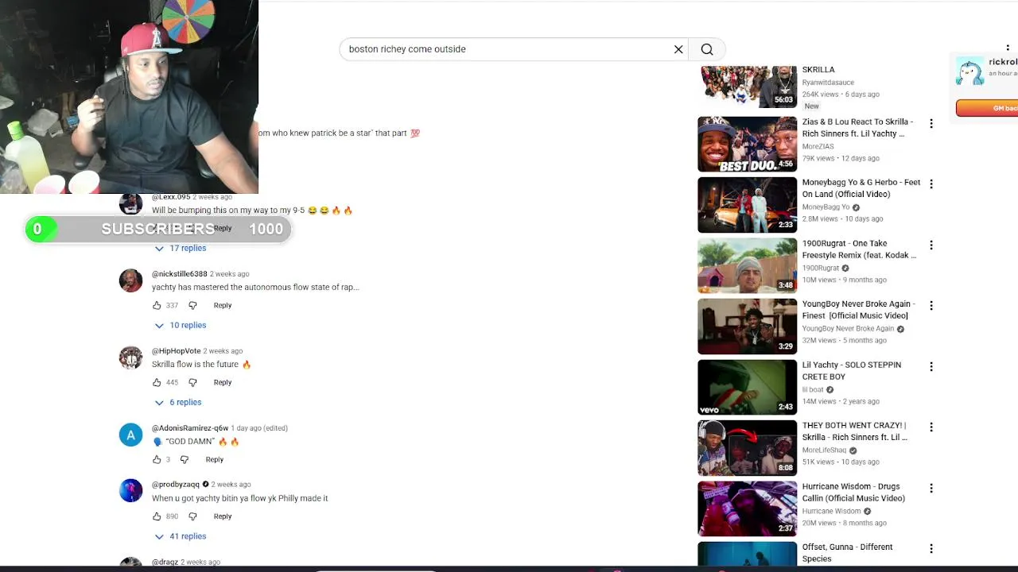This screenshot has width=1018, height=572.
Task: Open options menu for Hurricane Wisdom video
Action: [x=931, y=488]
